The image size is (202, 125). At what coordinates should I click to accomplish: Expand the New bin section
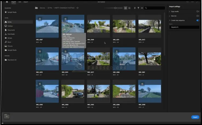coord(169,16)
